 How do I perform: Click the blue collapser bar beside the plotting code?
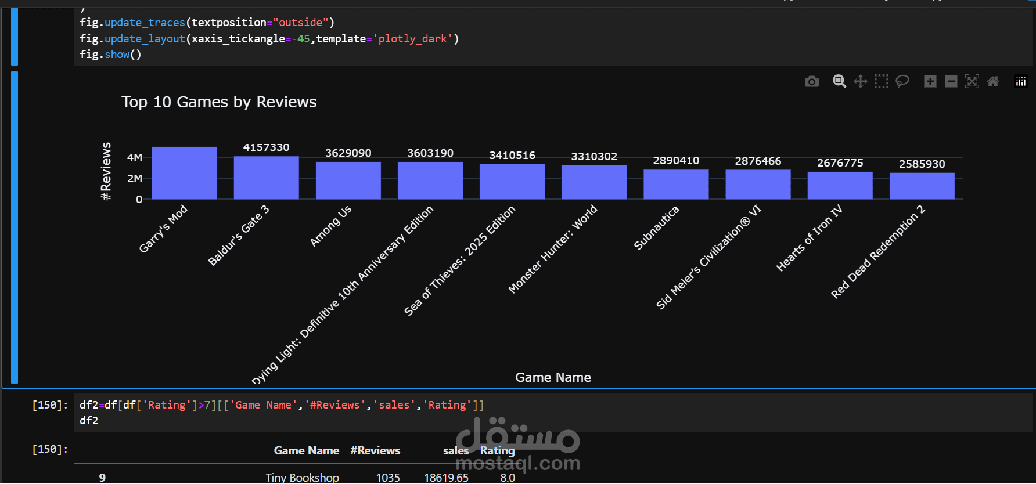pyautogui.click(x=15, y=37)
